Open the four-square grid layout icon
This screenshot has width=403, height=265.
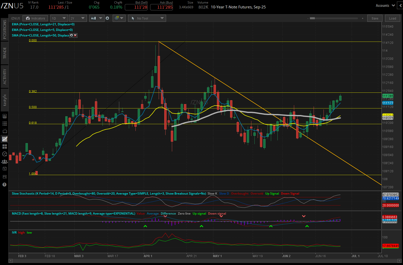(5, 146)
